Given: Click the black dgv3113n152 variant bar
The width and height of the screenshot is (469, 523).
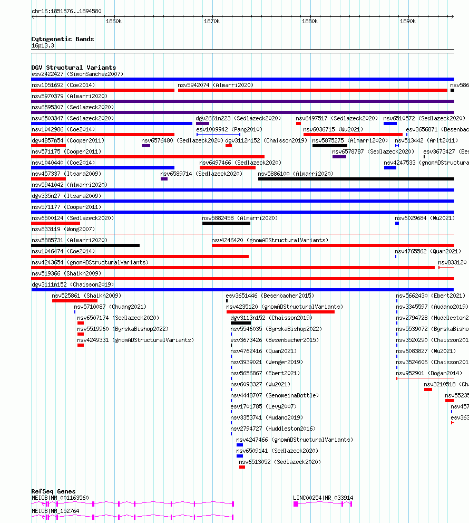Looking at the screenshot, I should pyautogui.click(x=240, y=323).
